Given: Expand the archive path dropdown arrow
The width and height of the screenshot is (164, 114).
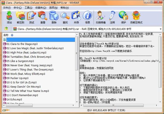Looking at the screenshot, I should pyautogui.click(x=160, y=29).
